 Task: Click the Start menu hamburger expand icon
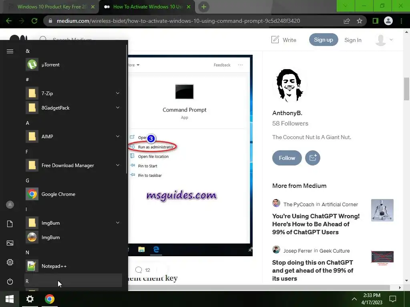(x=10, y=51)
